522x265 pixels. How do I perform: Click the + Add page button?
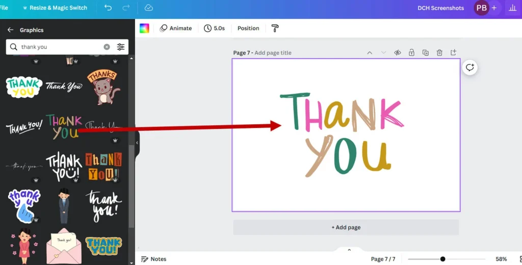[x=346, y=227]
